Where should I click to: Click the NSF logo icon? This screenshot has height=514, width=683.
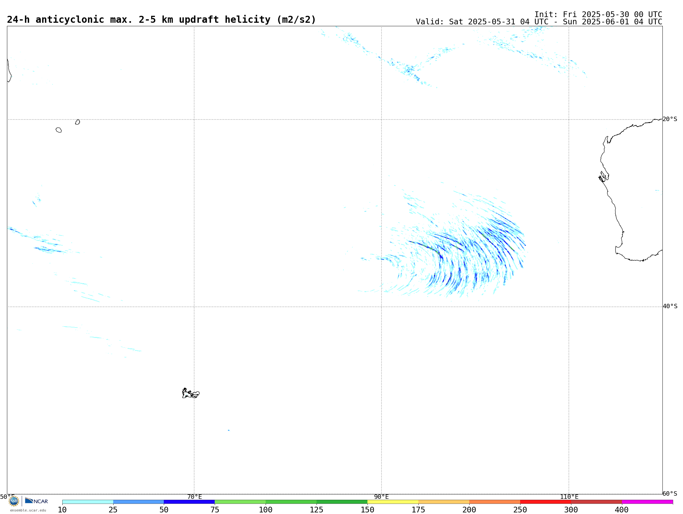click(14, 501)
